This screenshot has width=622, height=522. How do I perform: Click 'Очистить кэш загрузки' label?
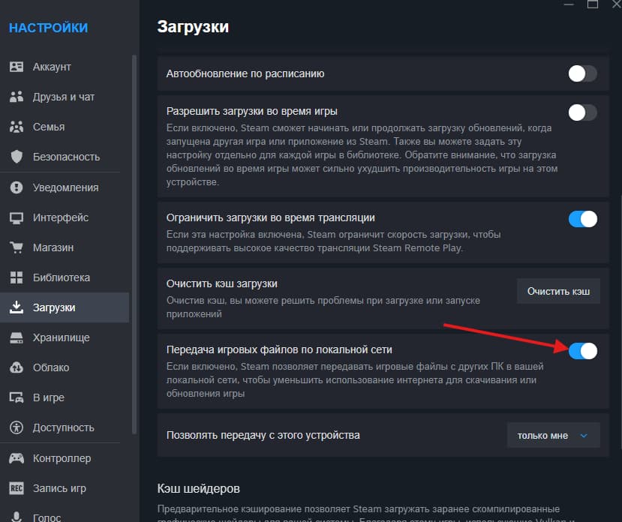tap(222, 283)
